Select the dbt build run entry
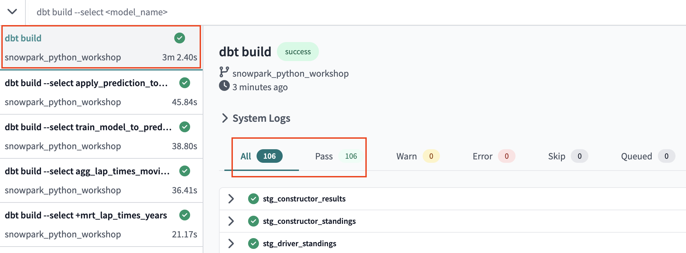The width and height of the screenshot is (686, 253). click(x=101, y=47)
